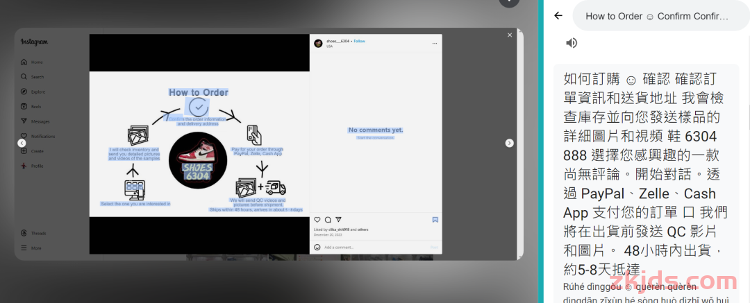Viewport: 750px width, 303px height.
Task: Open emoji picker in comment box
Action: tap(317, 247)
